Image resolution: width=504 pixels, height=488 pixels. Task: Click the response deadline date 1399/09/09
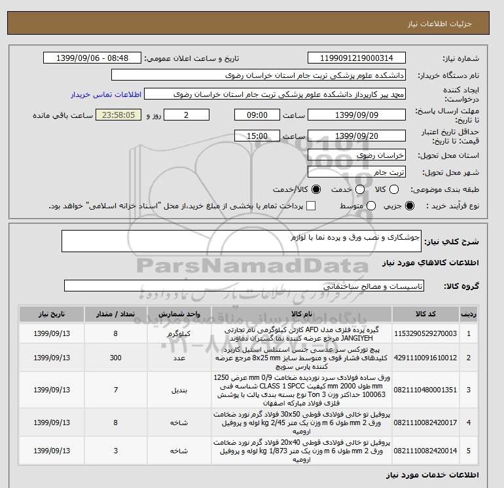point(357,115)
